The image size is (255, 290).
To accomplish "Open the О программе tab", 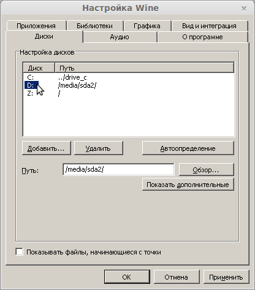I will 203,37.
